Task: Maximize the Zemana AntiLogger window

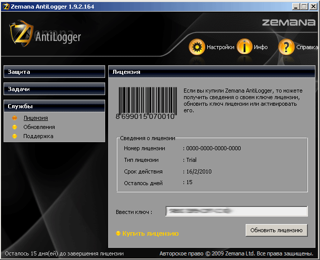Action: pyautogui.click(x=304, y=7)
